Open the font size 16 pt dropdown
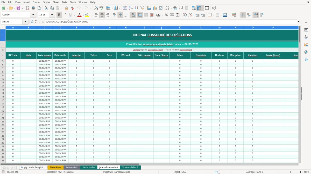This screenshot has height=174, width=311. coord(52,15)
